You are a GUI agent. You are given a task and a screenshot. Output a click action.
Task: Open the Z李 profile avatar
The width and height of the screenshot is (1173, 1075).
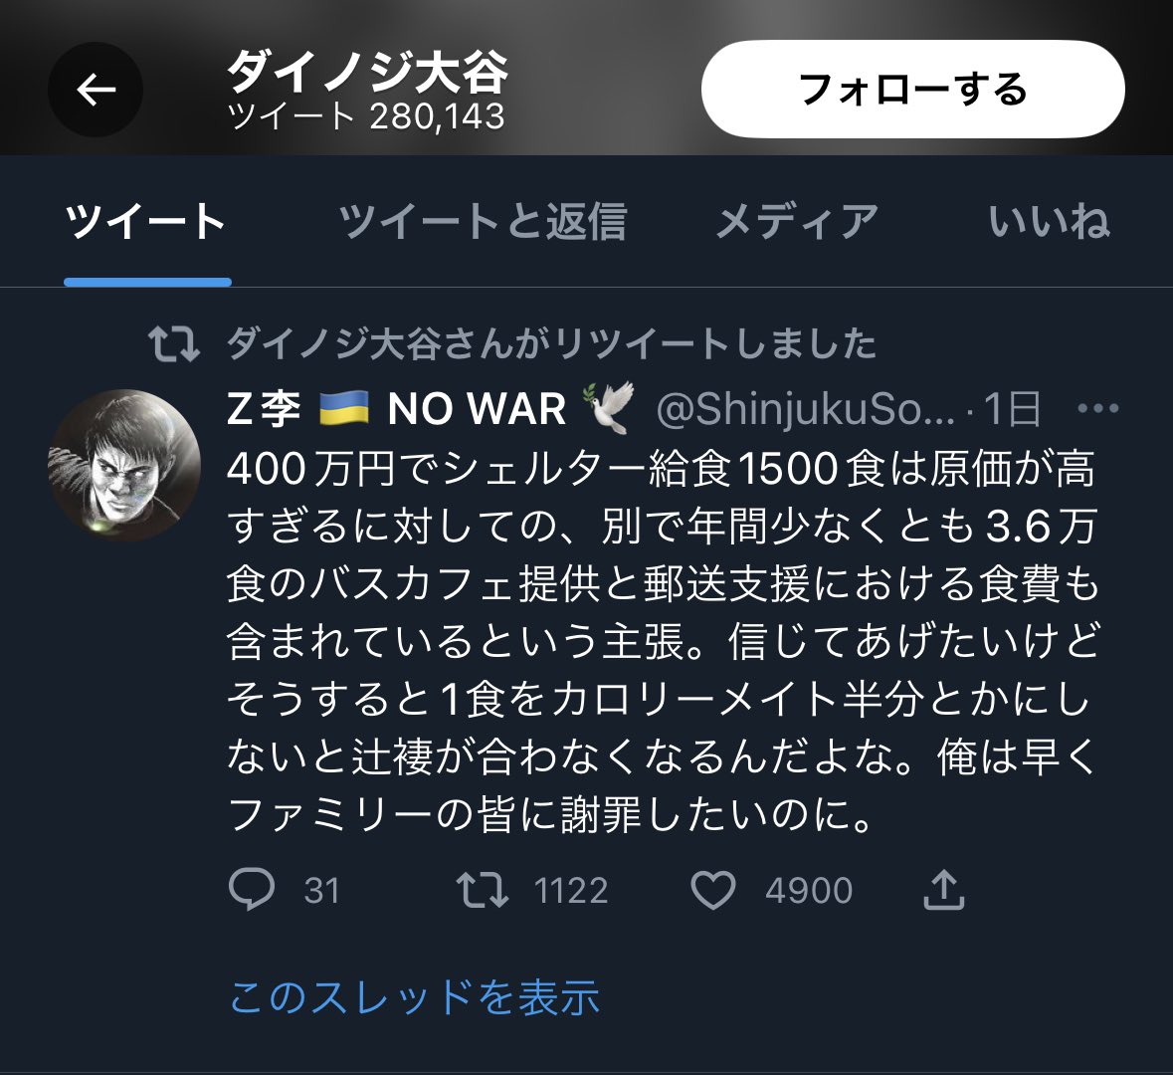pos(124,465)
